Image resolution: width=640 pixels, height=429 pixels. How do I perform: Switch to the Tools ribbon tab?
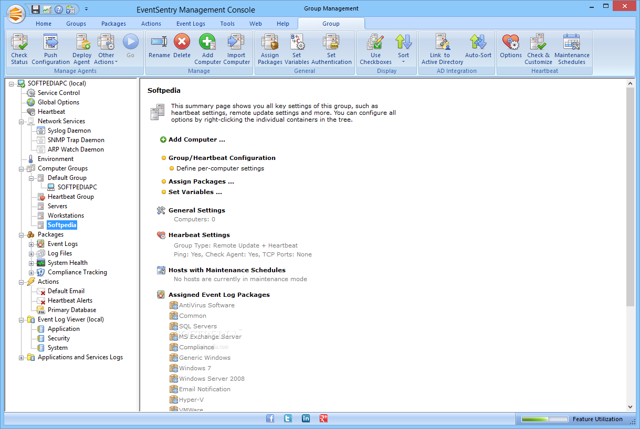click(x=227, y=24)
